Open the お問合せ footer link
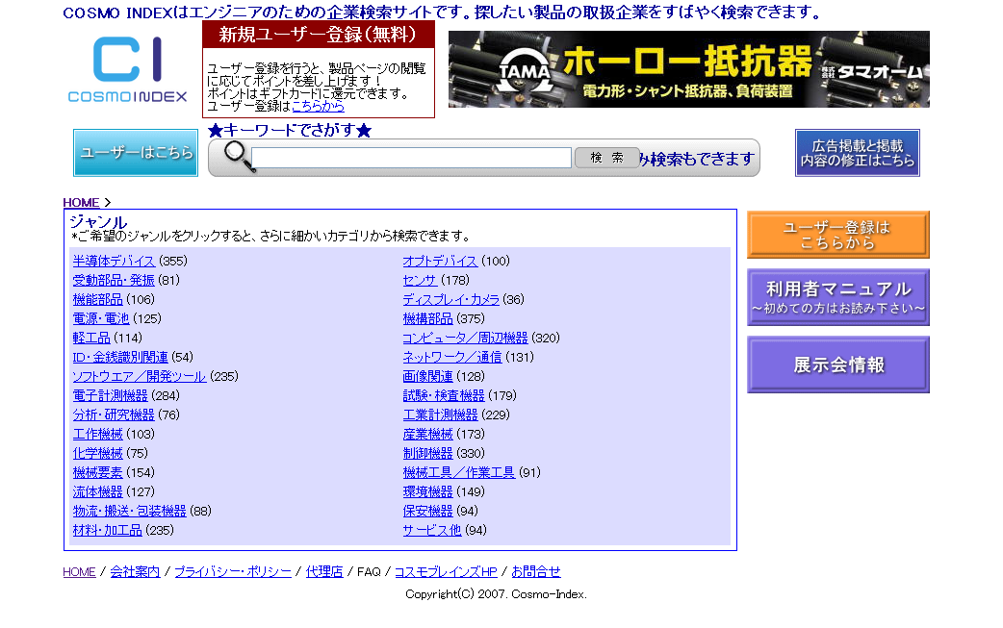This screenshot has width=1003, height=628. 536,572
